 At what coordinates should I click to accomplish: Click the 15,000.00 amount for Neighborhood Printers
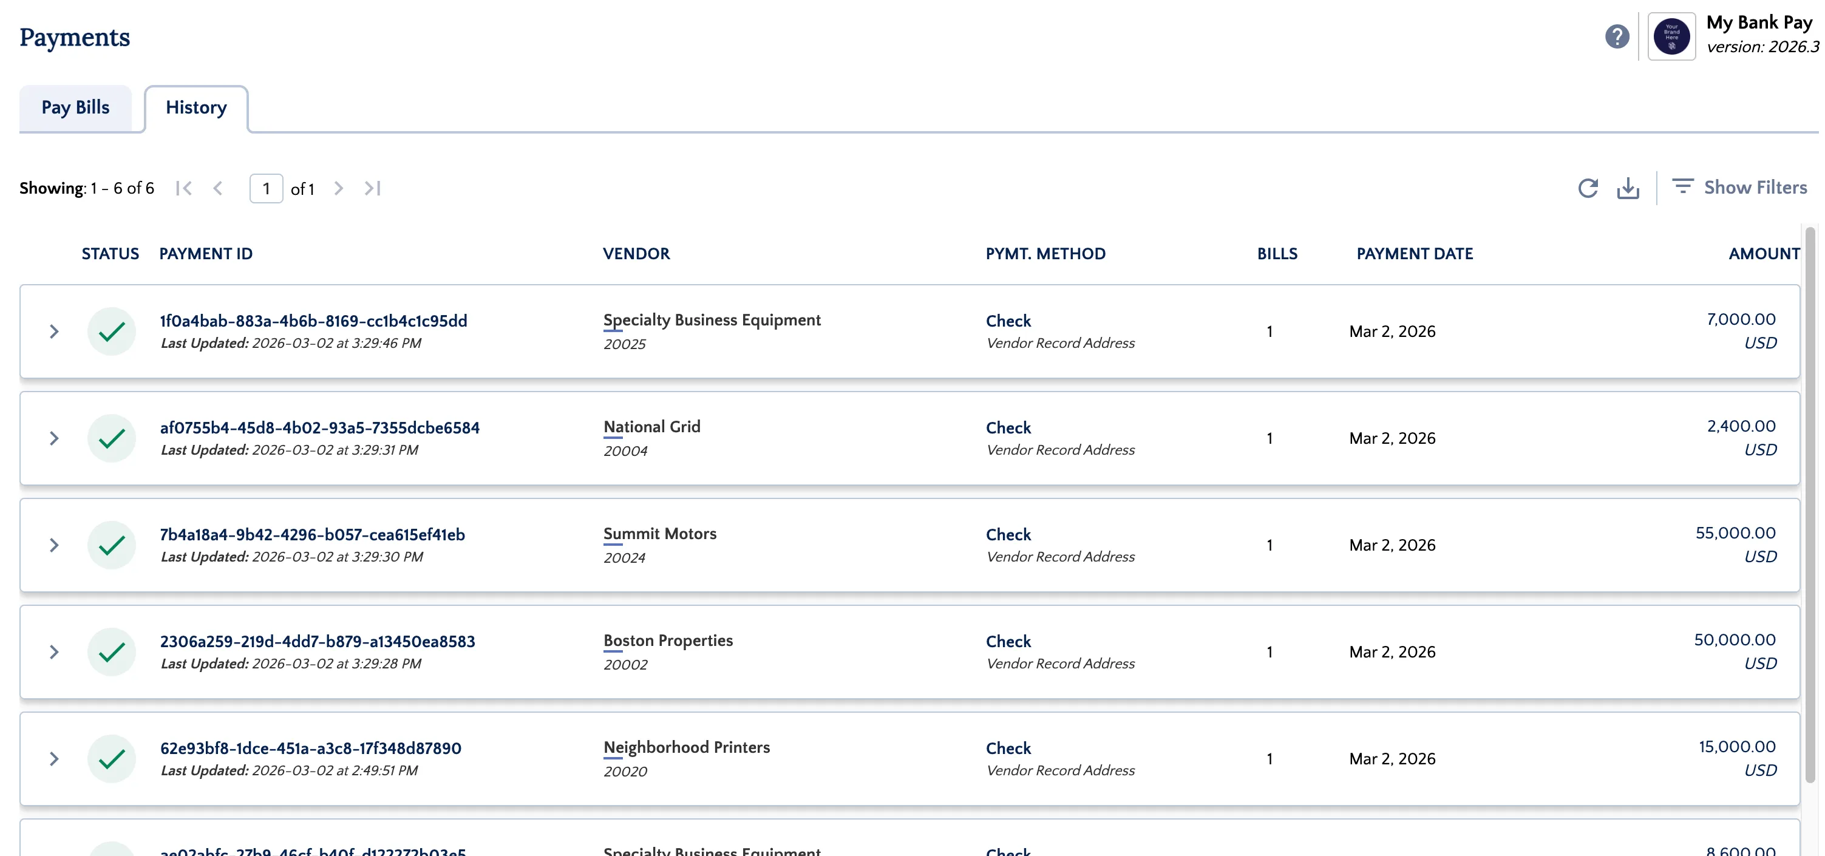1736,747
